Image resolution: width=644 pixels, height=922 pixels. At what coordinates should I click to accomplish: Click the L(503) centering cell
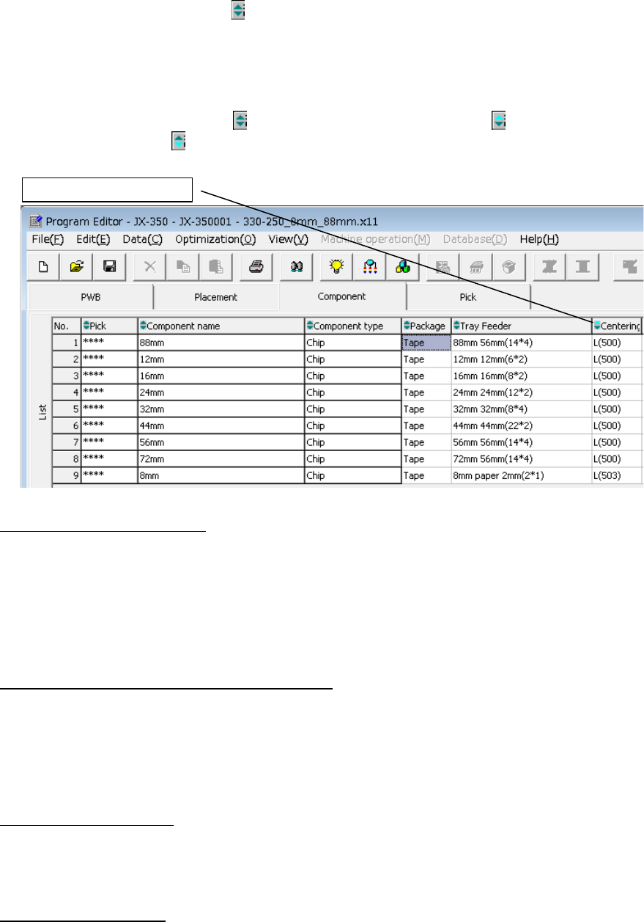pos(617,475)
